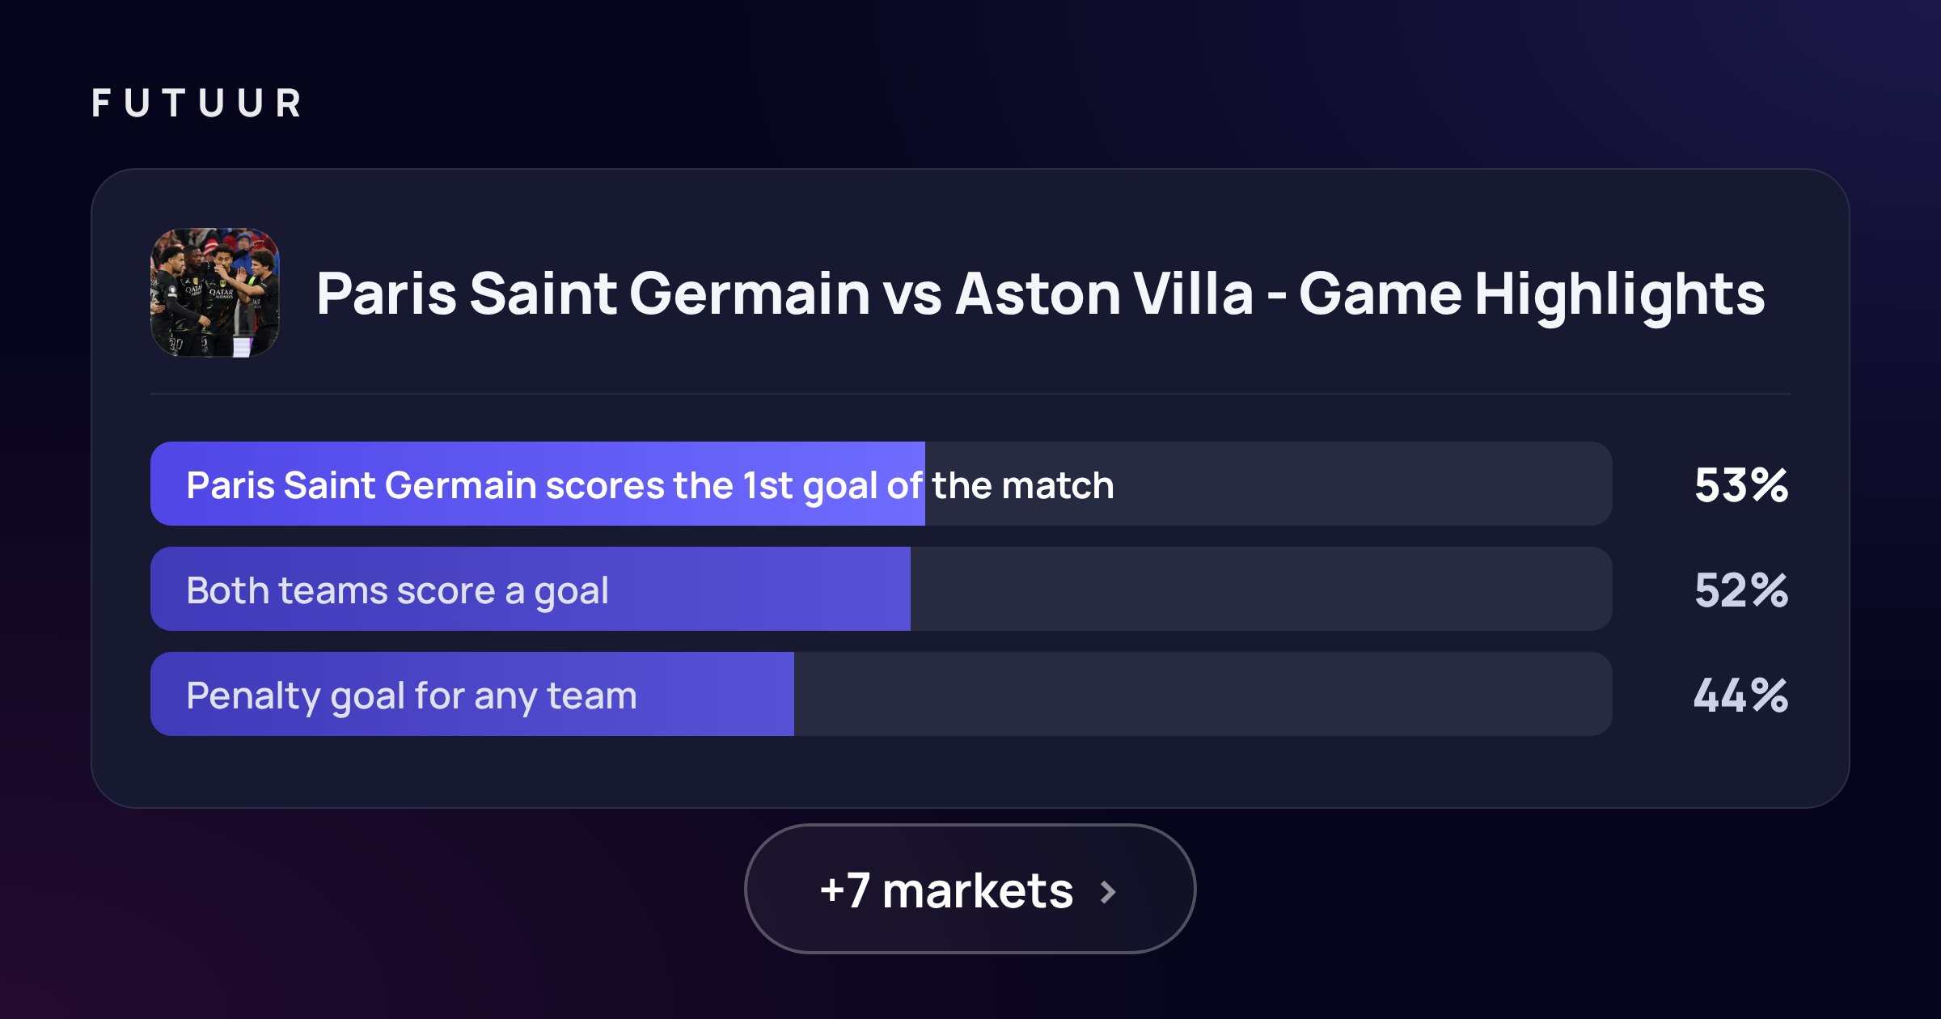Click the filled portion of the 52% bar
This screenshot has height=1019, width=1941.
(531, 589)
